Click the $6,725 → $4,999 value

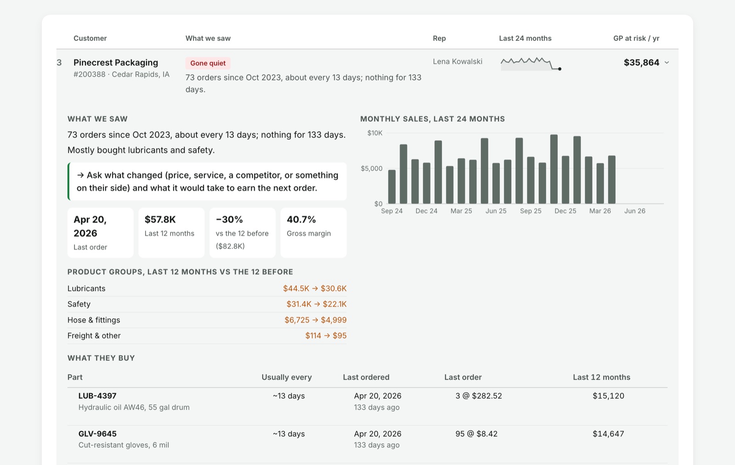316,320
